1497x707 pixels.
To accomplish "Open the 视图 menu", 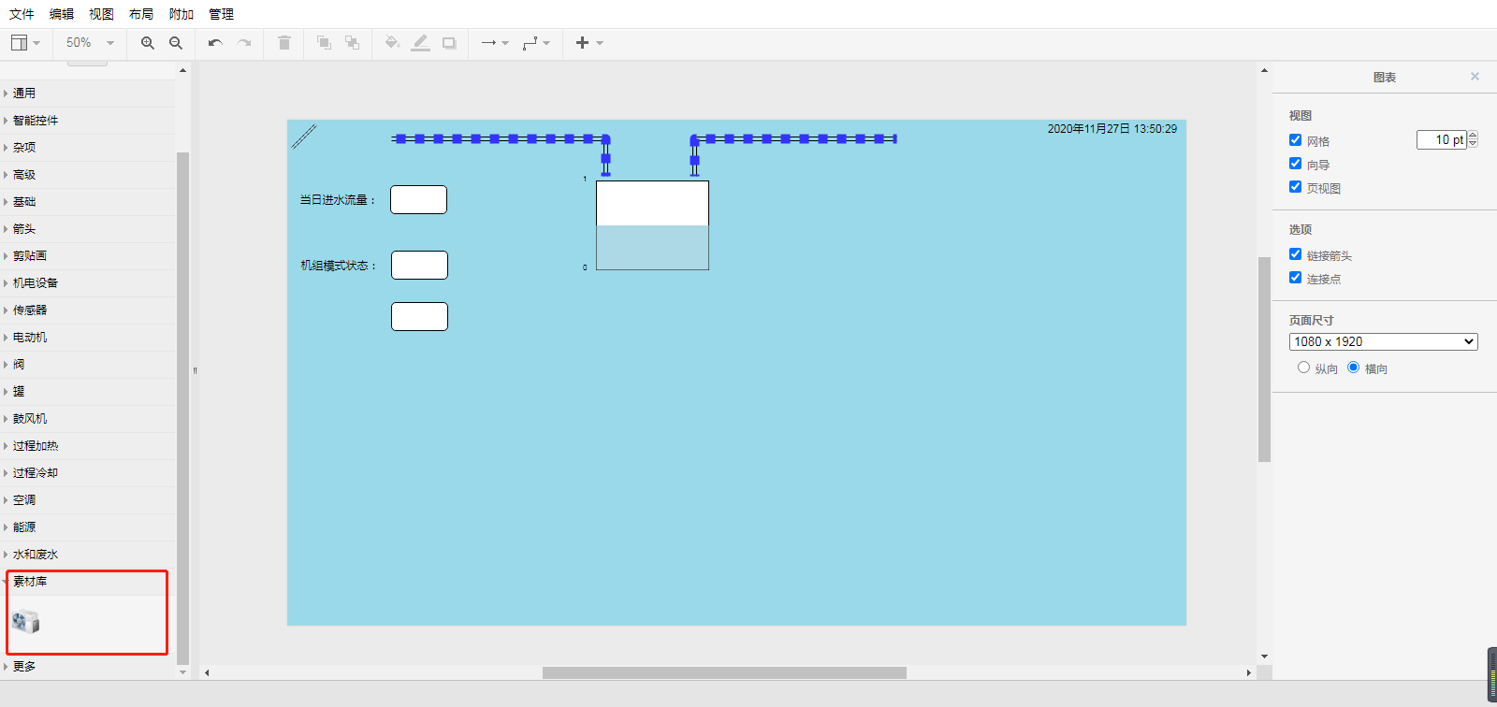I will tap(101, 14).
